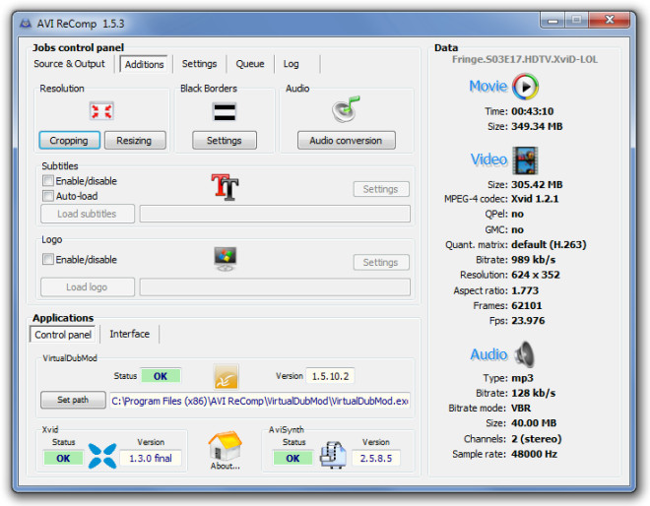This screenshot has width=650, height=506.
Task: Click the movie size 349.34 MB
Action: click(x=537, y=126)
